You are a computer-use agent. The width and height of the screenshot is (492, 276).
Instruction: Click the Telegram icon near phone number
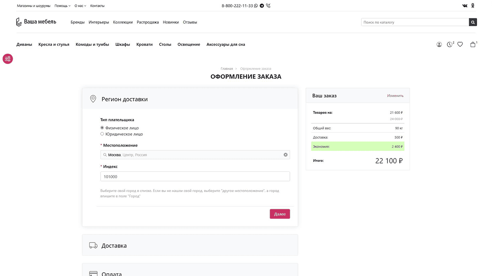262,6
